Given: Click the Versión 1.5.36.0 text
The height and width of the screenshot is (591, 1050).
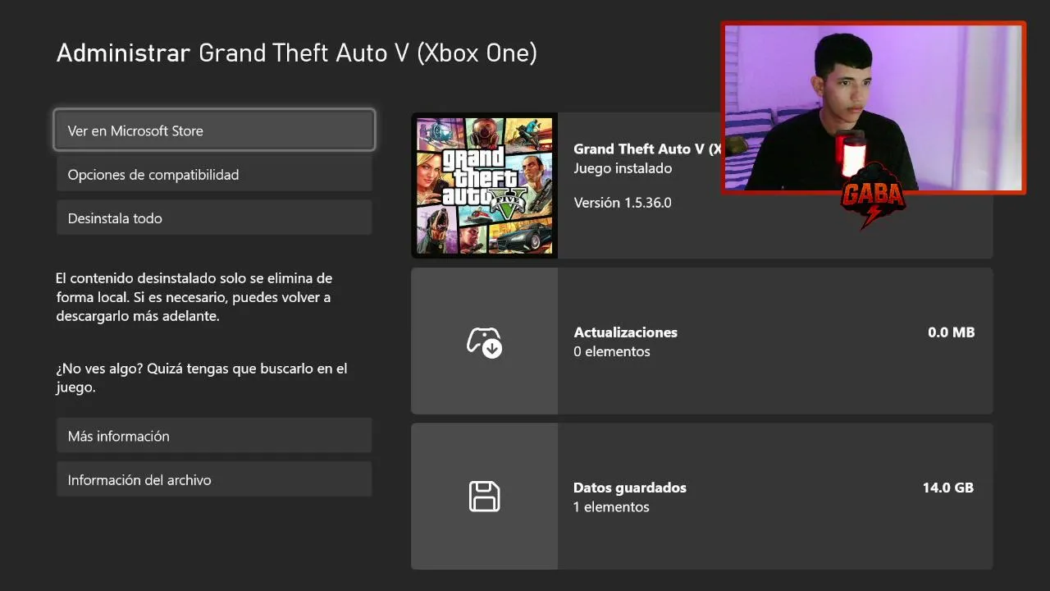Looking at the screenshot, I should pos(622,203).
